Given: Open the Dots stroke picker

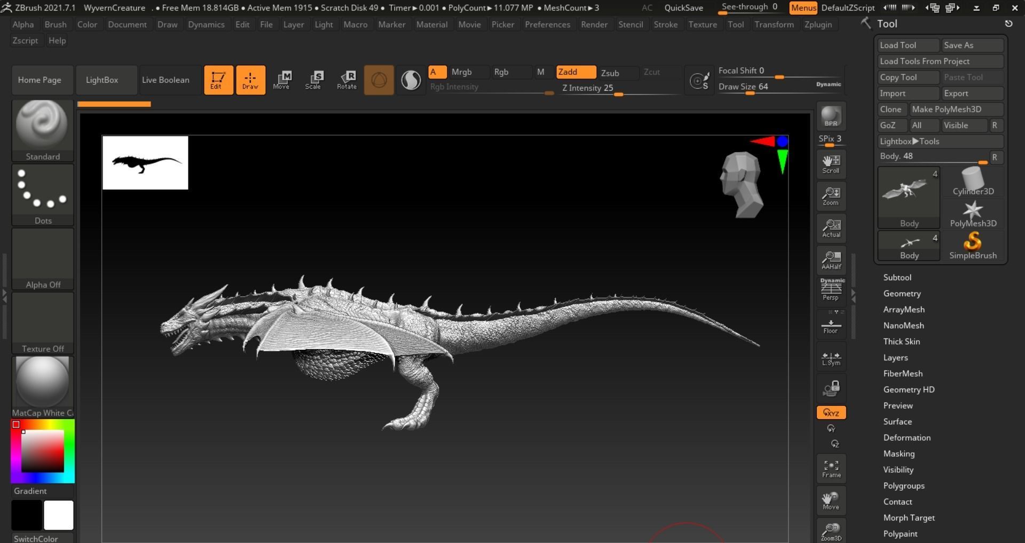Looking at the screenshot, I should point(43,194).
